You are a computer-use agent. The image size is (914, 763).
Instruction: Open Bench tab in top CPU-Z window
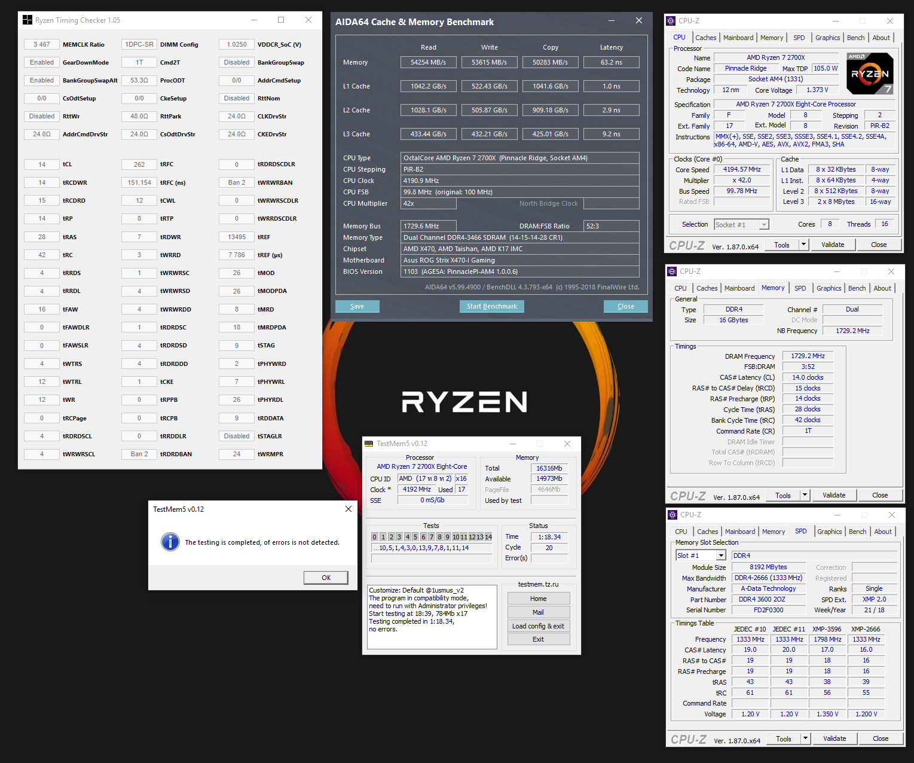click(x=855, y=38)
